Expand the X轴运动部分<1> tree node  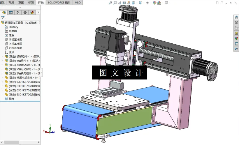2,65
